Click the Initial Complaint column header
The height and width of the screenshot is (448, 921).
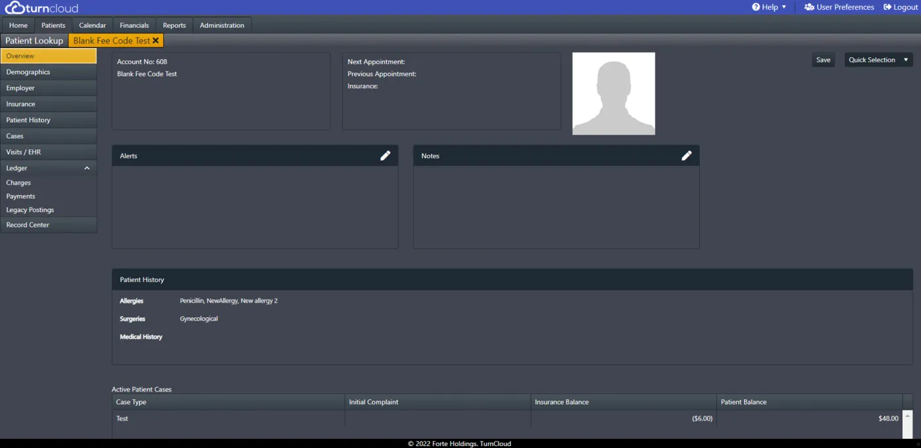pos(437,402)
